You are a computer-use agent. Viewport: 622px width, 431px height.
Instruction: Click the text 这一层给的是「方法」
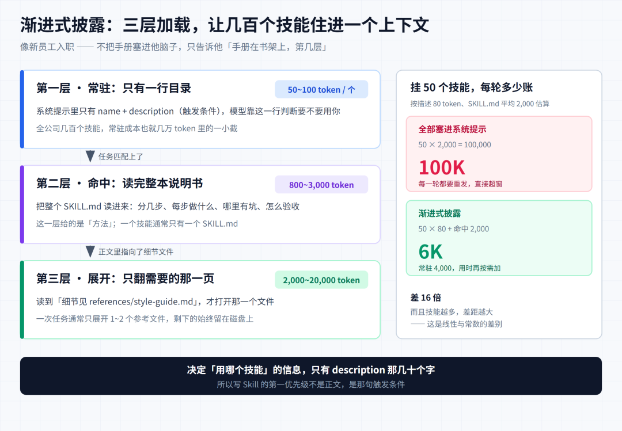point(137,224)
